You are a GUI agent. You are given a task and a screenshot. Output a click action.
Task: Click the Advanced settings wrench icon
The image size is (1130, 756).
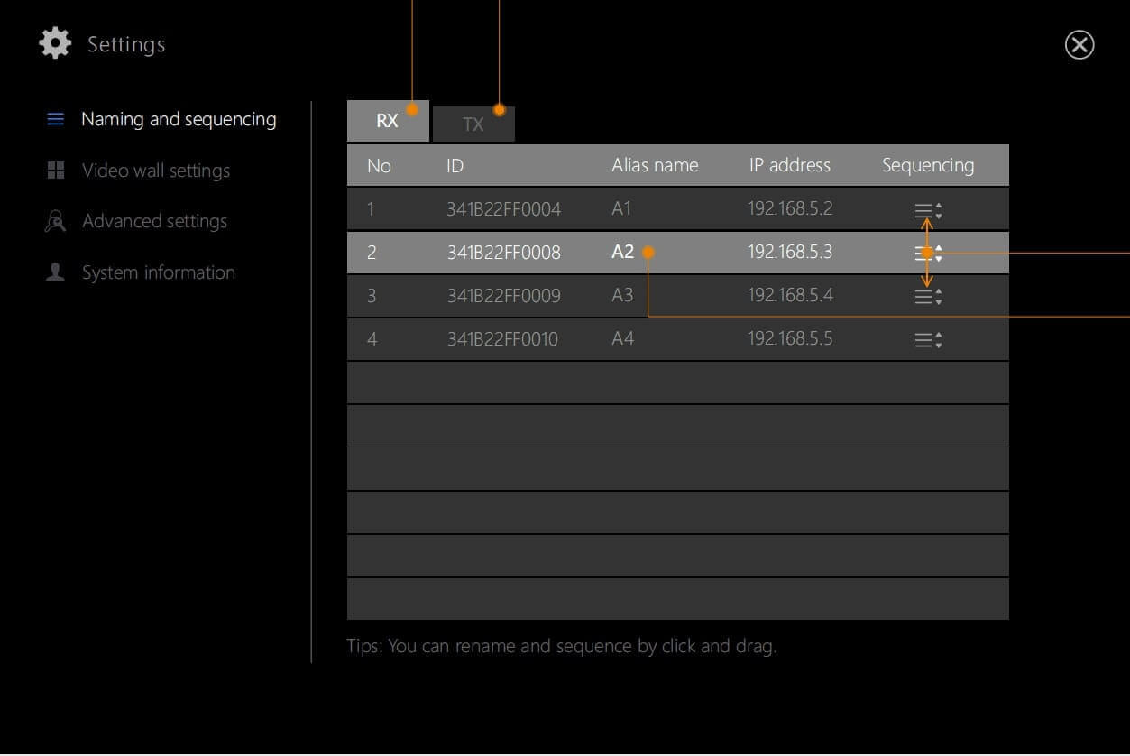pyautogui.click(x=56, y=221)
